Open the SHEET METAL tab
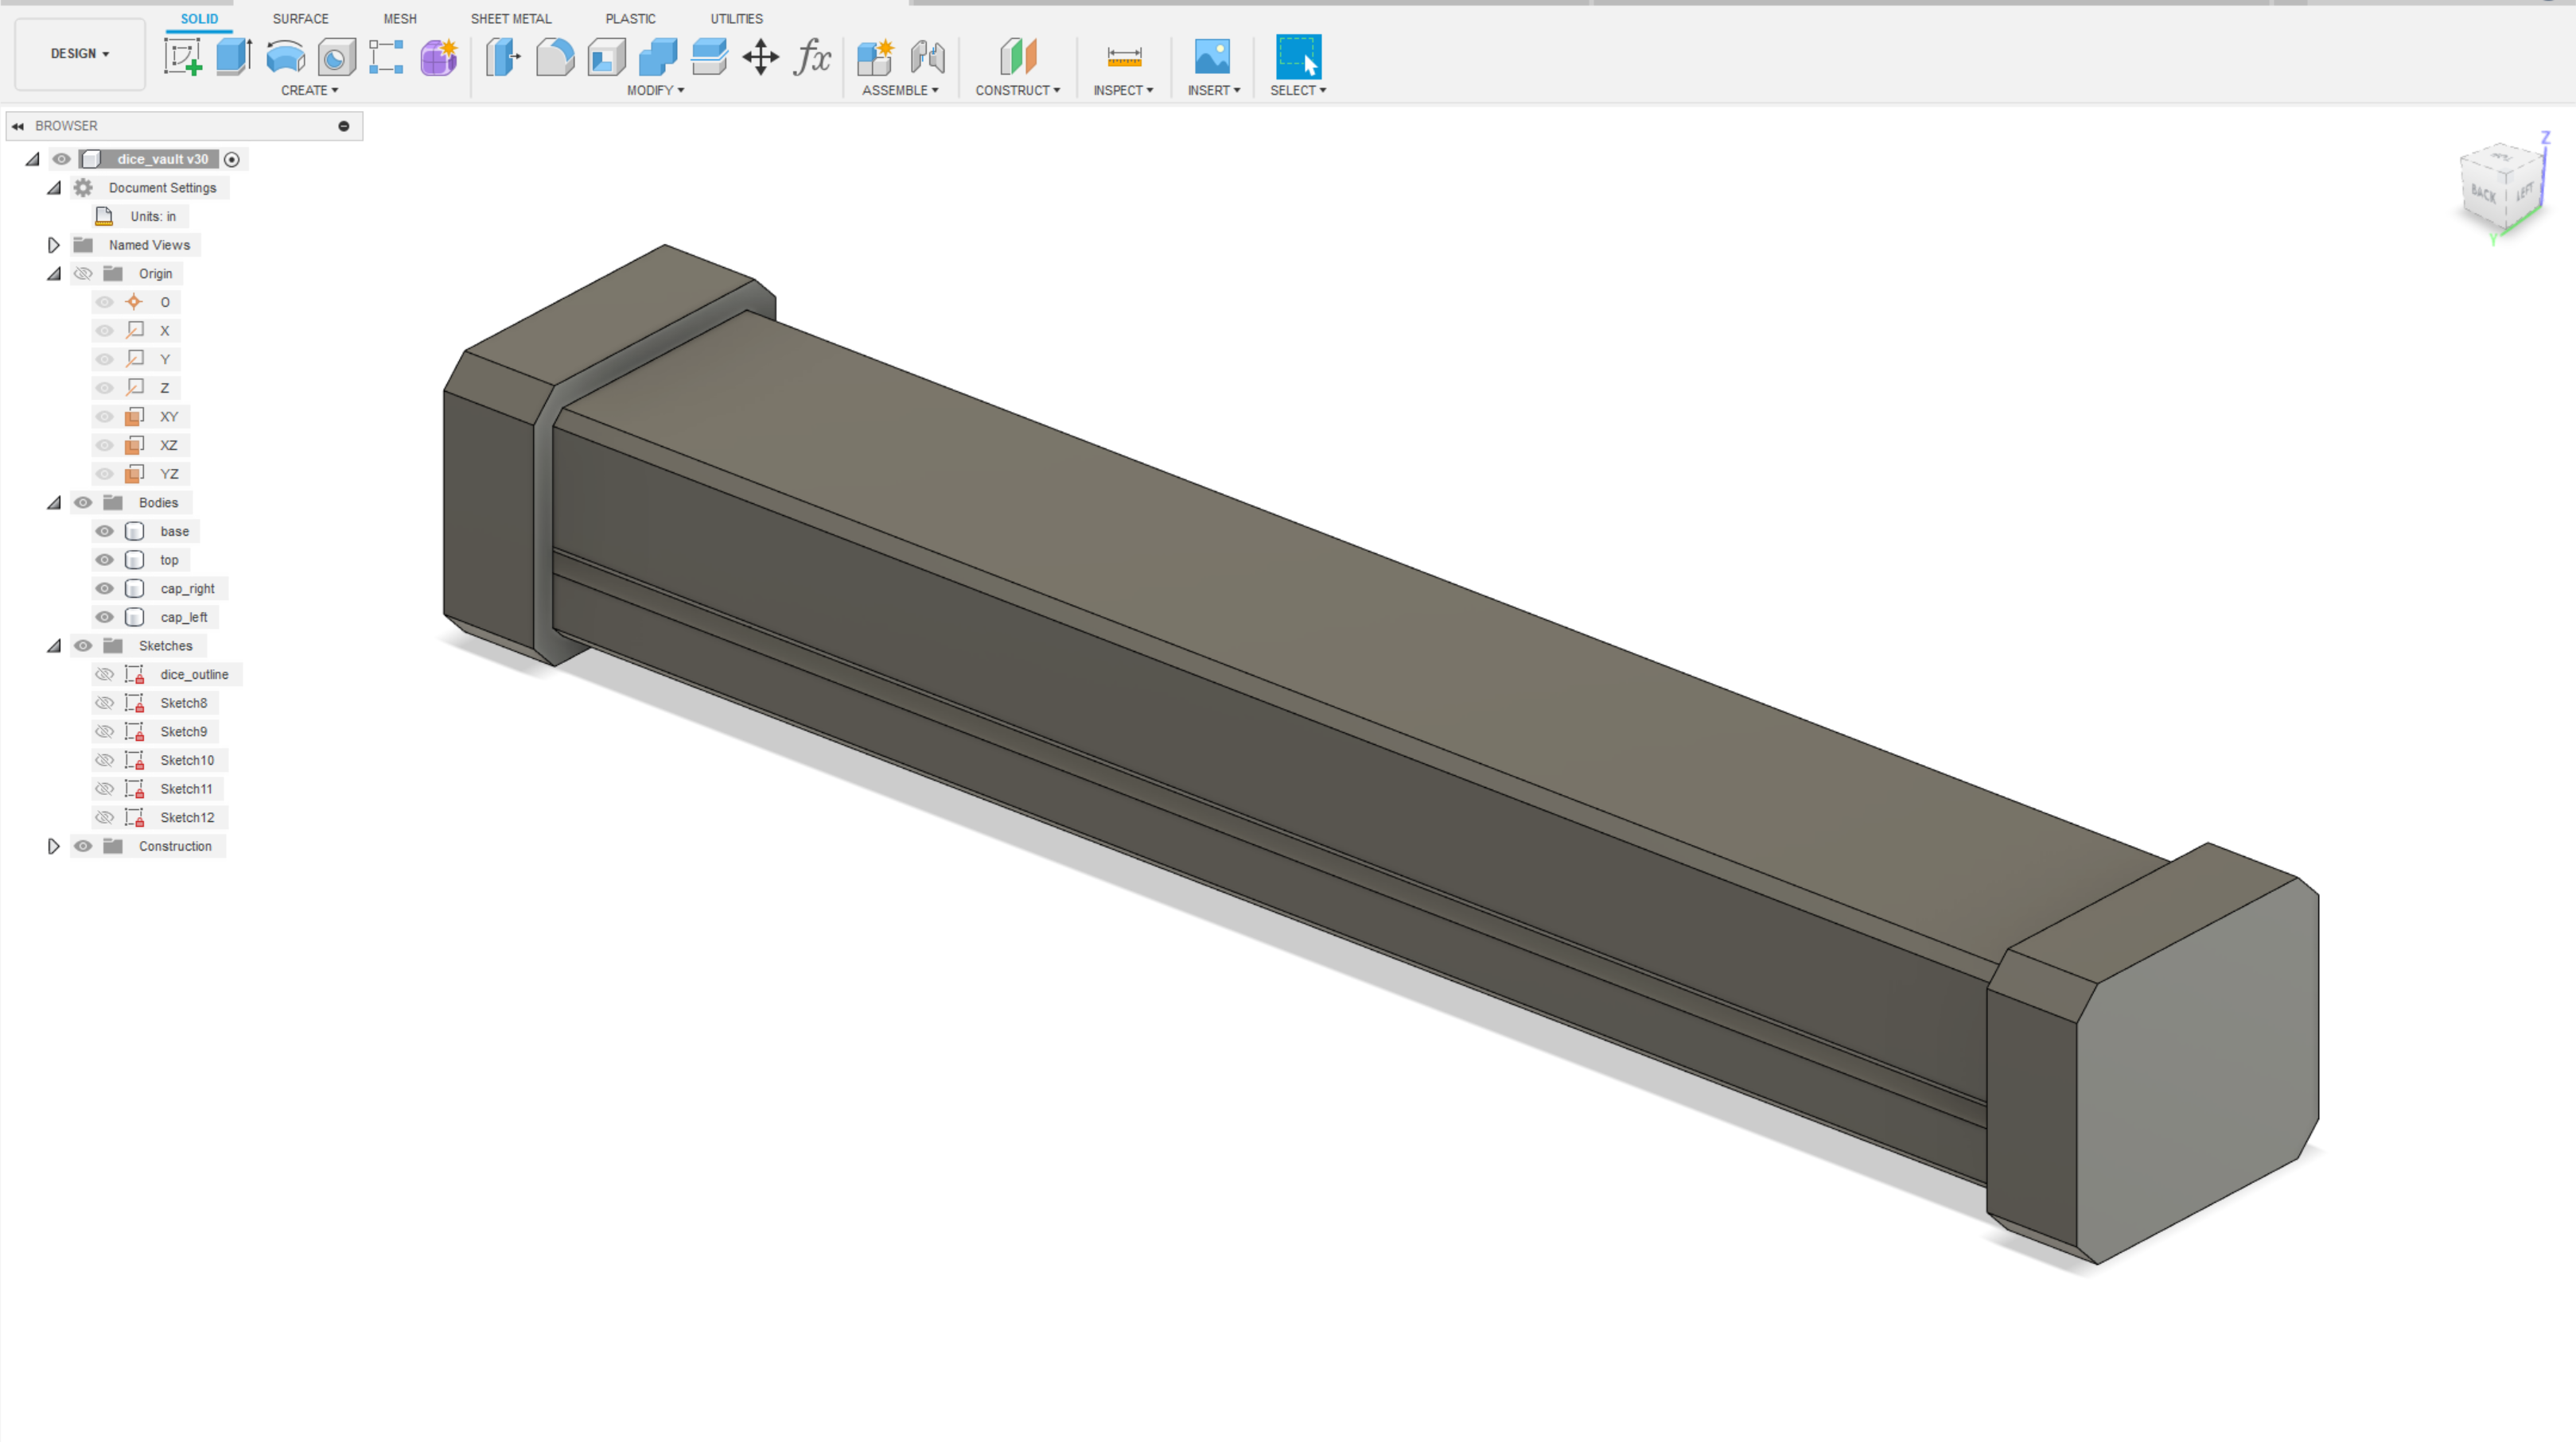Image resolution: width=2576 pixels, height=1442 pixels. click(511, 18)
